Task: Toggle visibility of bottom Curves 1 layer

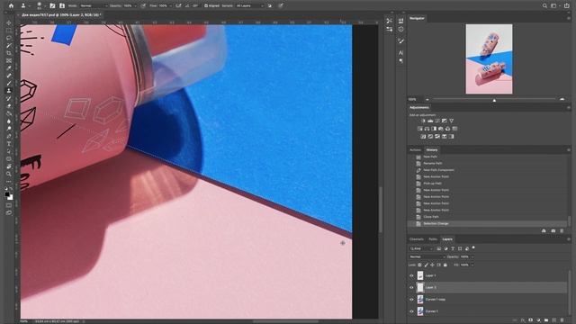Action: coord(411,311)
